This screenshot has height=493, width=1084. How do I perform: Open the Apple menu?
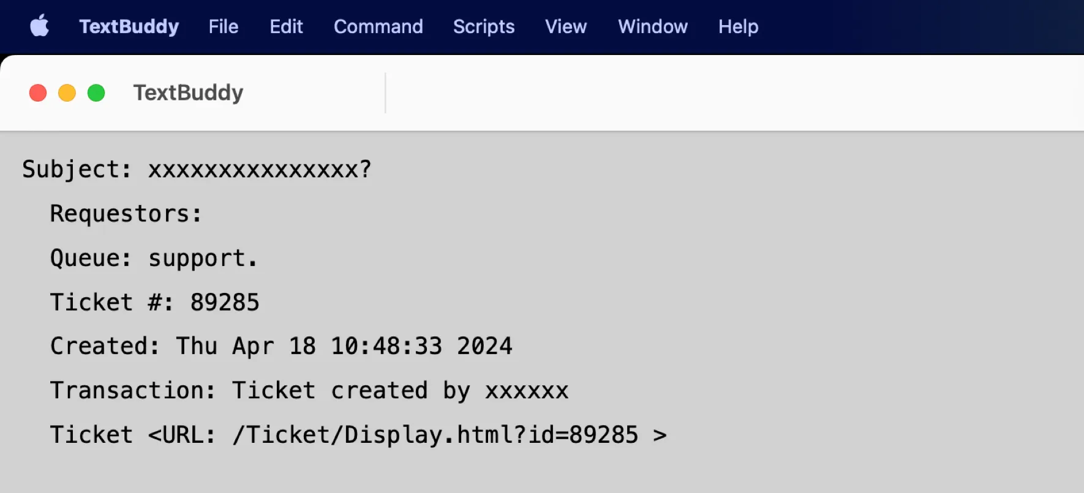coord(39,26)
